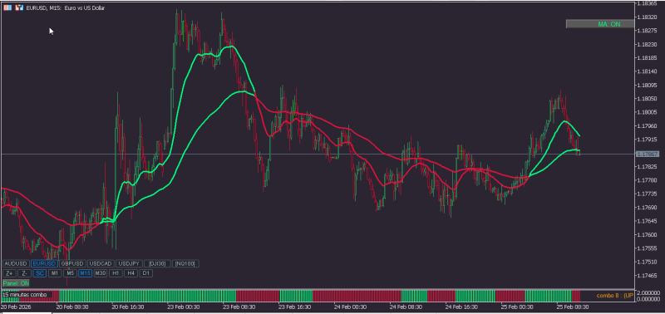Click the 'combo 8 : (UP' status text

pyautogui.click(x=615, y=296)
